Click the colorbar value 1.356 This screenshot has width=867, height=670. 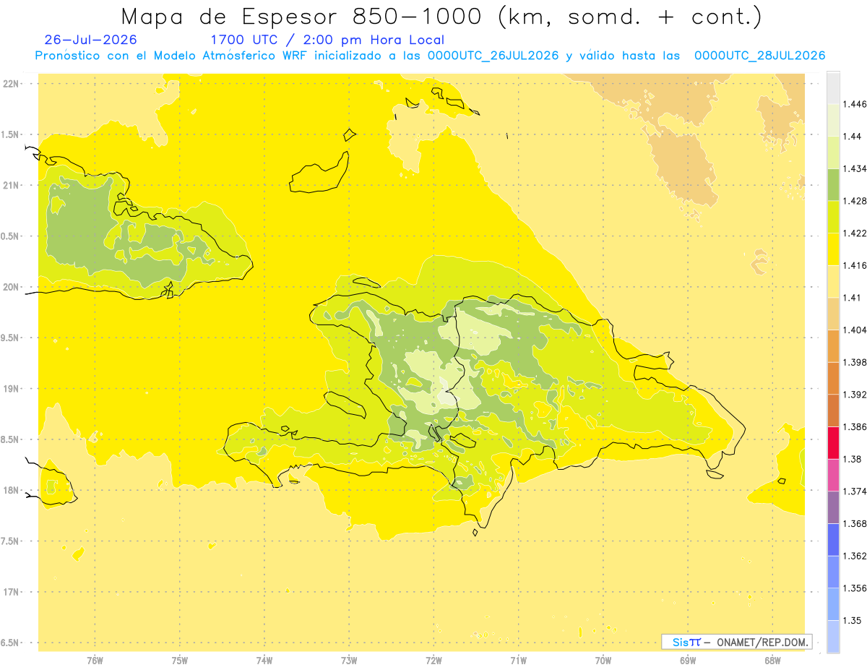[856, 588]
